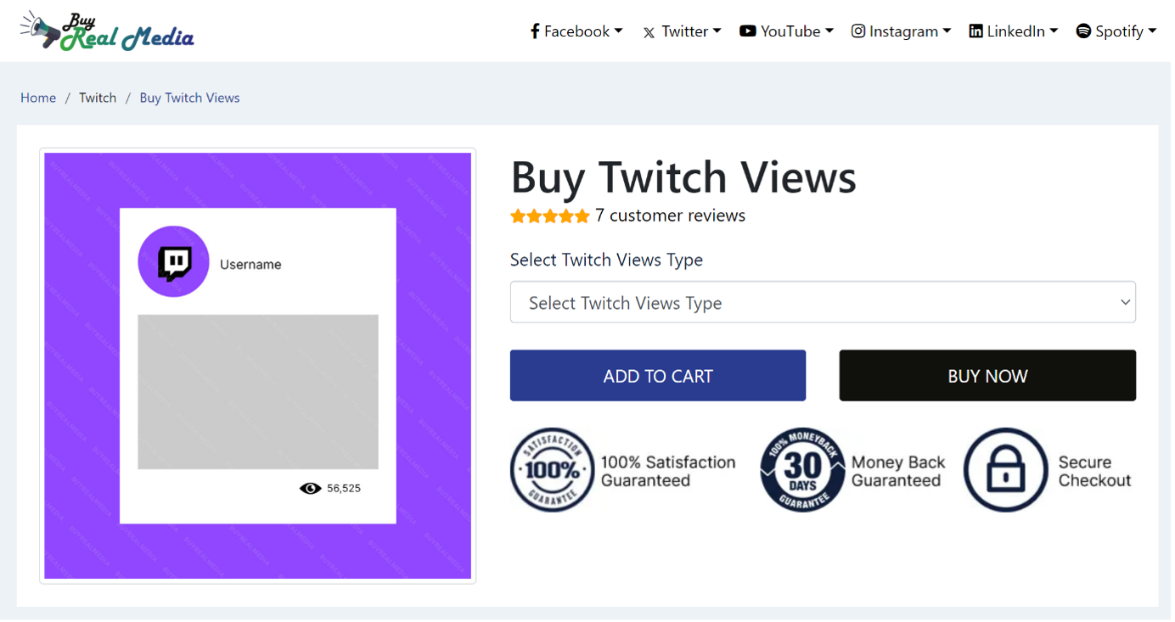1175x622 pixels.
Task: Click the YouTube play icon in navigation
Action: (747, 31)
